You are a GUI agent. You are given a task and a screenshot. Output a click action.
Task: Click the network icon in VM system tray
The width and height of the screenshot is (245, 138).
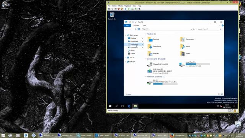coord(218,106)
